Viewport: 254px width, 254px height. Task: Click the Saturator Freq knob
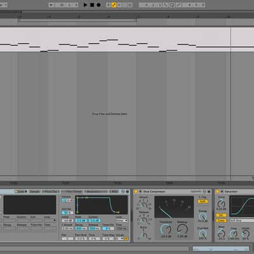(x=234, y=234)
